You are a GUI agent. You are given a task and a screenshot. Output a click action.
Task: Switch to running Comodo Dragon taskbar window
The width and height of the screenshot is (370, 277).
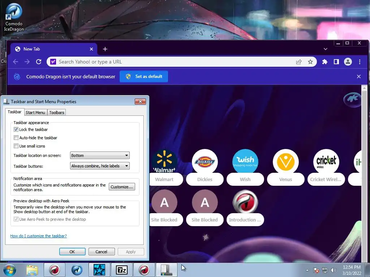(144, 270)
